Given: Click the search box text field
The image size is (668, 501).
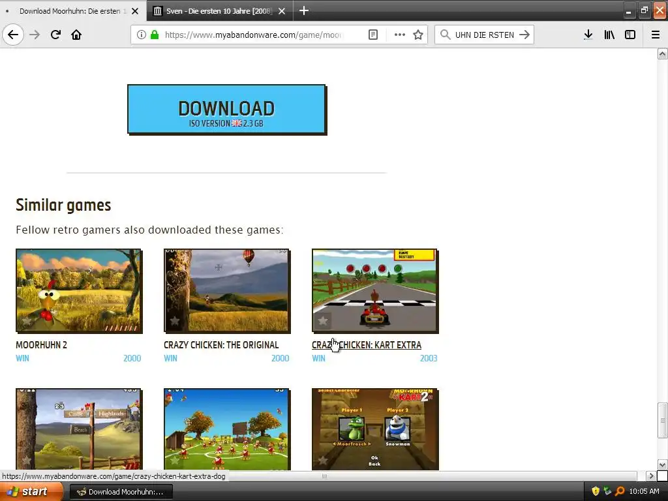Looking at the screenshot, I should 485,35.
